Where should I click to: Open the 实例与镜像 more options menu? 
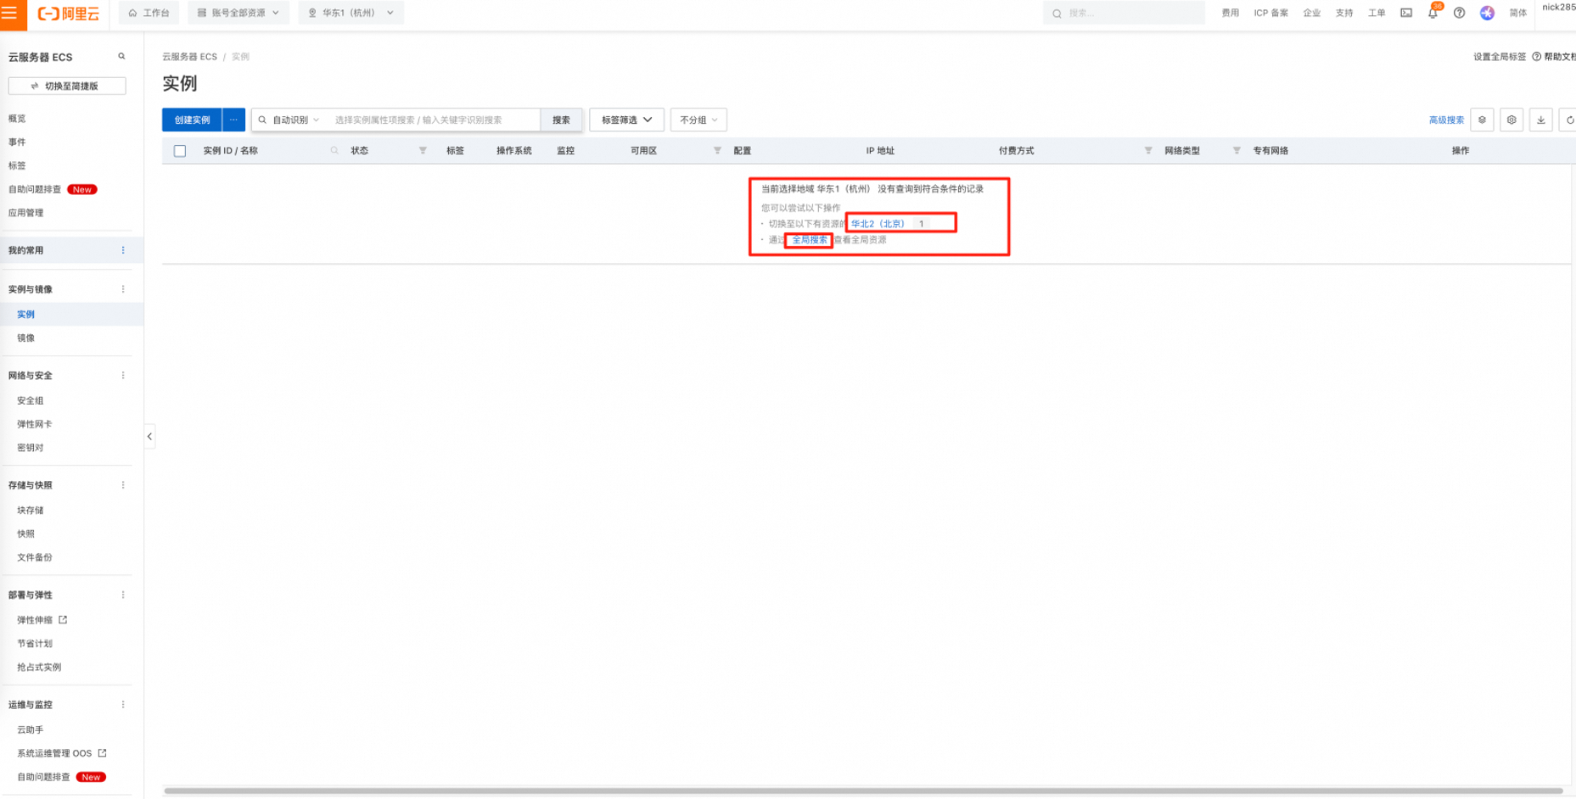pos(123,289)
